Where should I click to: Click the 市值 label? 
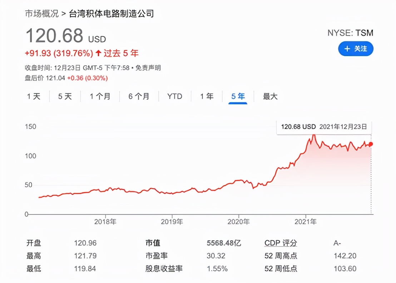pyautogui.click(x=153, y=243)
